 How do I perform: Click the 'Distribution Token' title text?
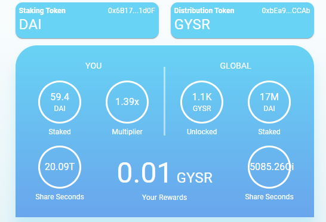(x=204, y=11)
